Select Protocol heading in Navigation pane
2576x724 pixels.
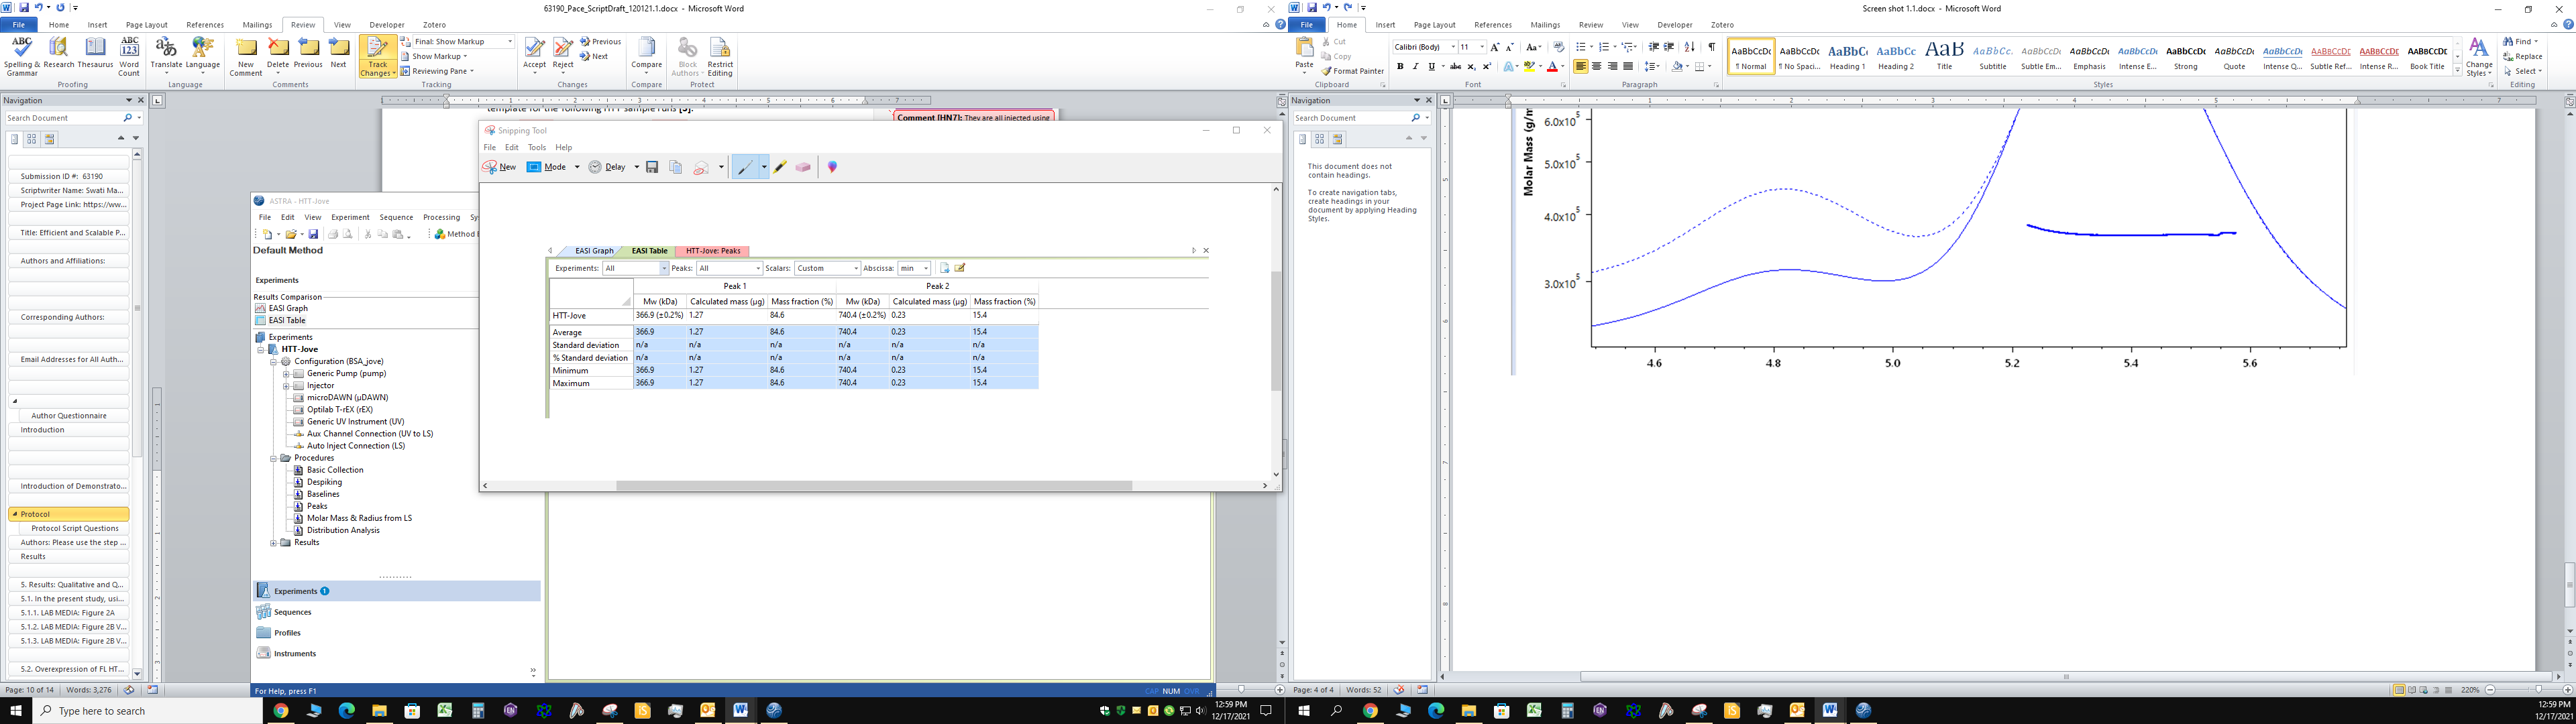point(36,514)
